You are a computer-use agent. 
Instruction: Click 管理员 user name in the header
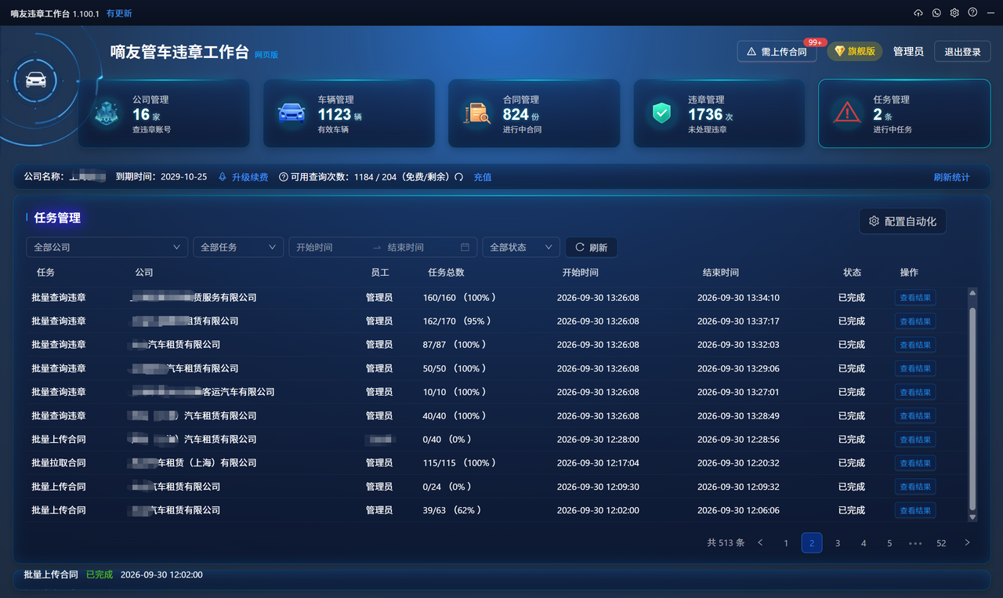(908, 52)
